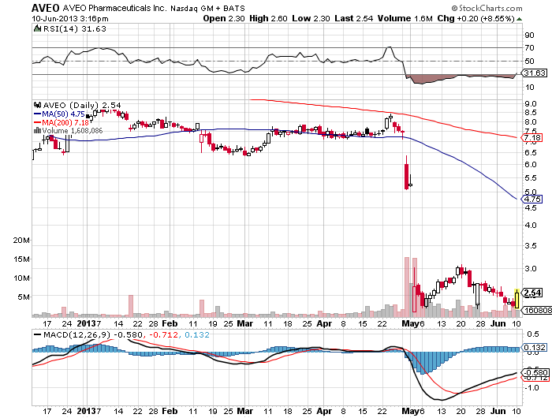Click the volume bars icon in the legend
This screenshot has width=552, height=418.
37,131
